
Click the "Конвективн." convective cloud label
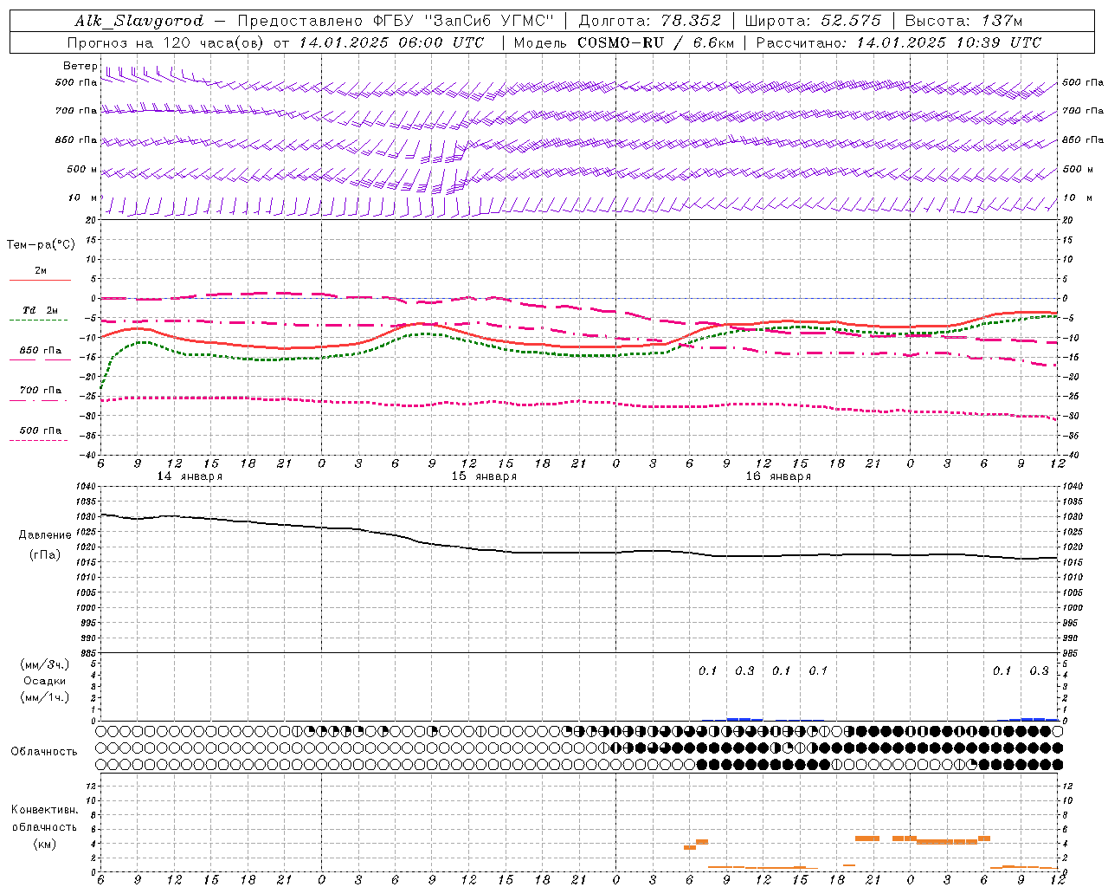45,810
